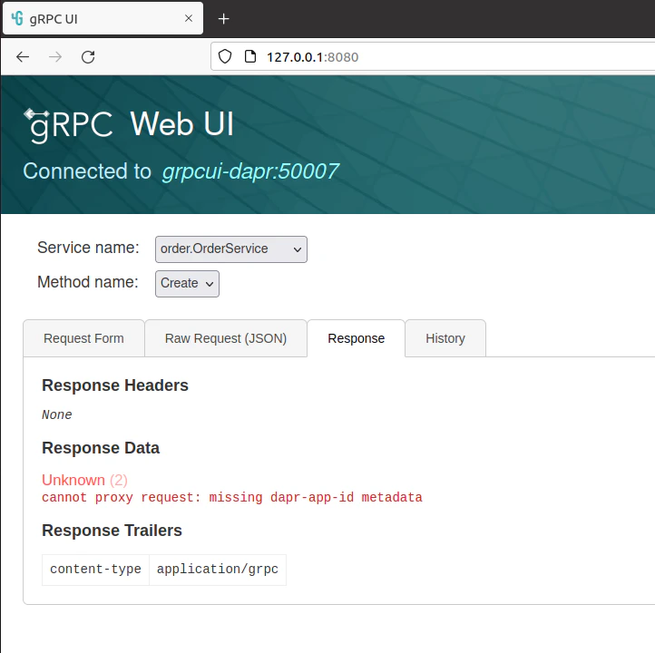Reload the page with the refresh icon
The height and width of the screenshot is (653, 655).
[88, 57]
